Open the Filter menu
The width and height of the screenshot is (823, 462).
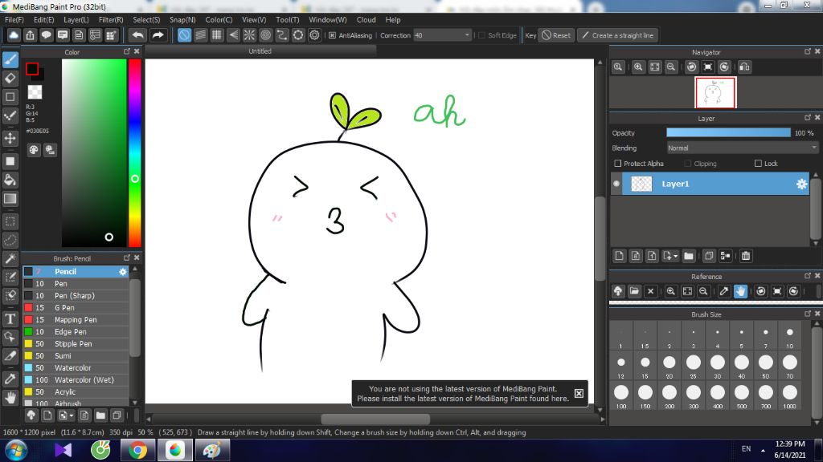click(111, 19)
